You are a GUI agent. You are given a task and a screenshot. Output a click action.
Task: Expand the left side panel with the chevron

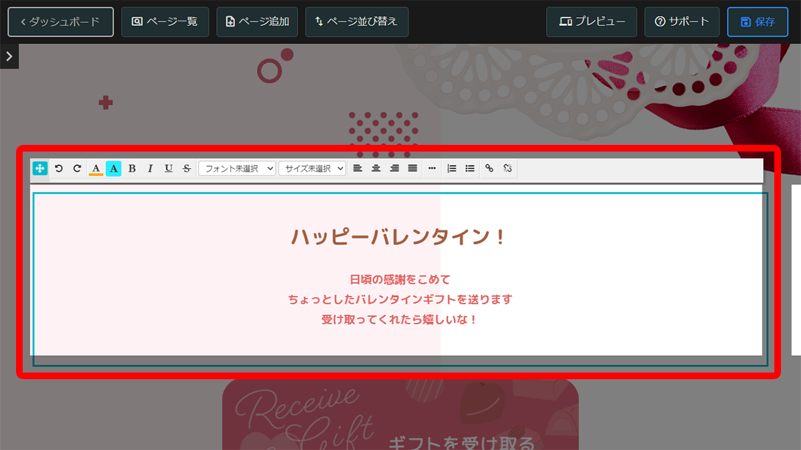[x=9, y=56]
